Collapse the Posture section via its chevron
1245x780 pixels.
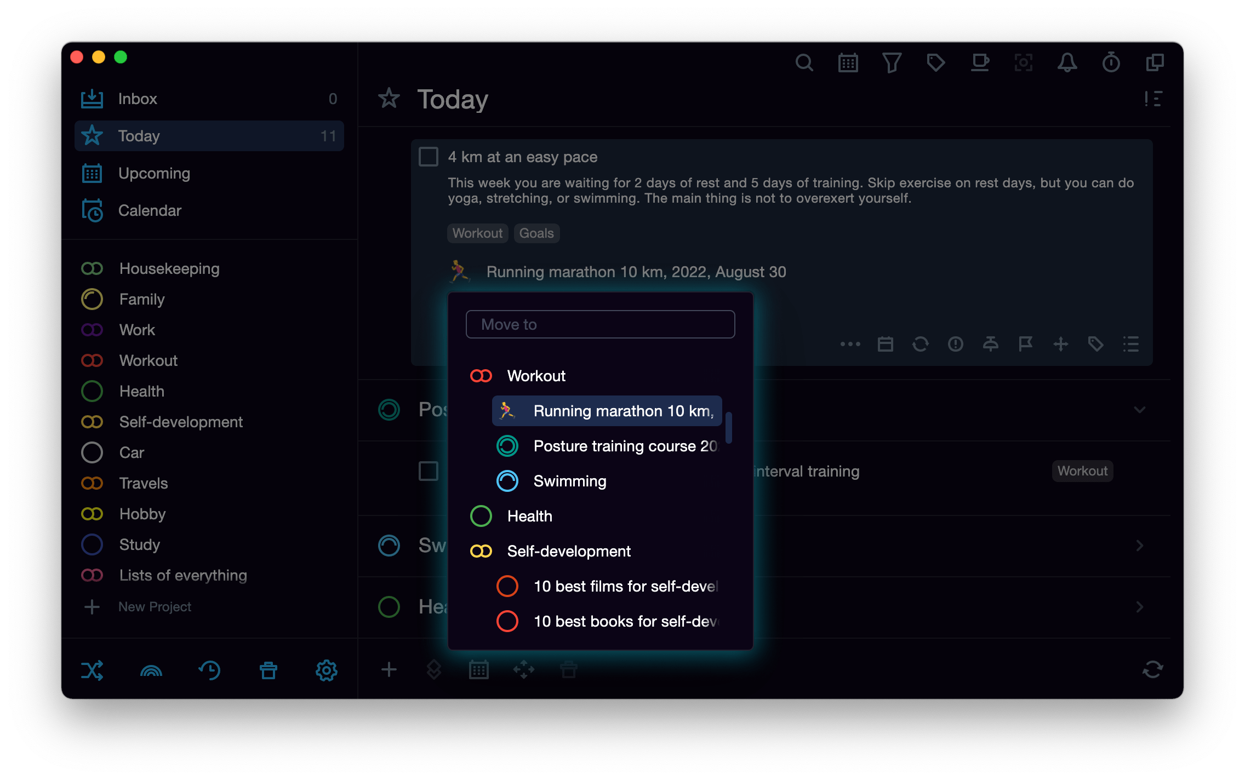coord(1140,410)
